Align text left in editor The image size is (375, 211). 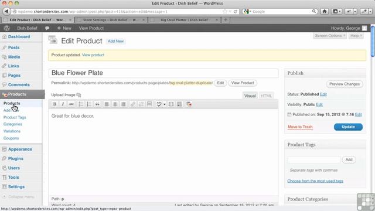pos(107,104)
